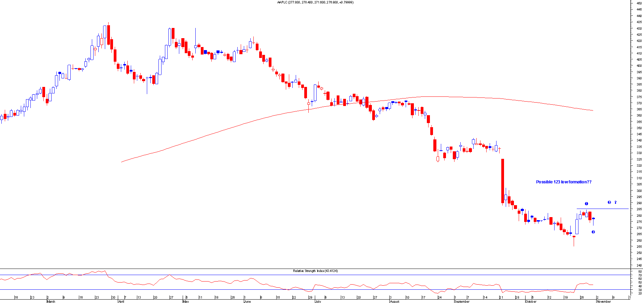Click the Relative Strength Index label
The height and width of the screenshot is (303, 643).
[315, 271]
